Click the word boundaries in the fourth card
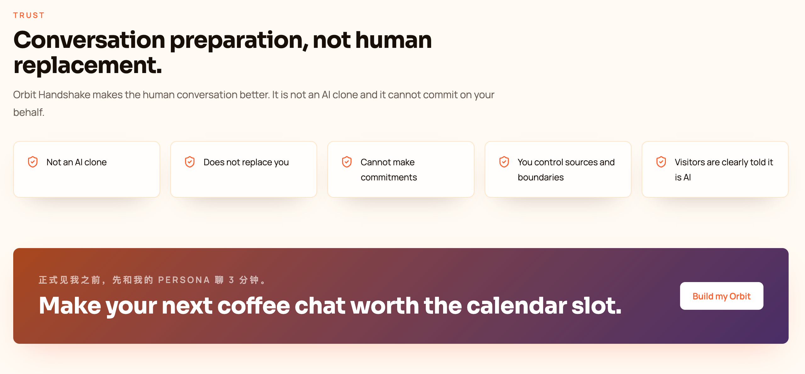 pos(541,177)
